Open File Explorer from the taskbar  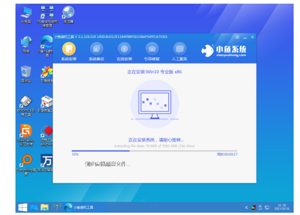(45, 207)
